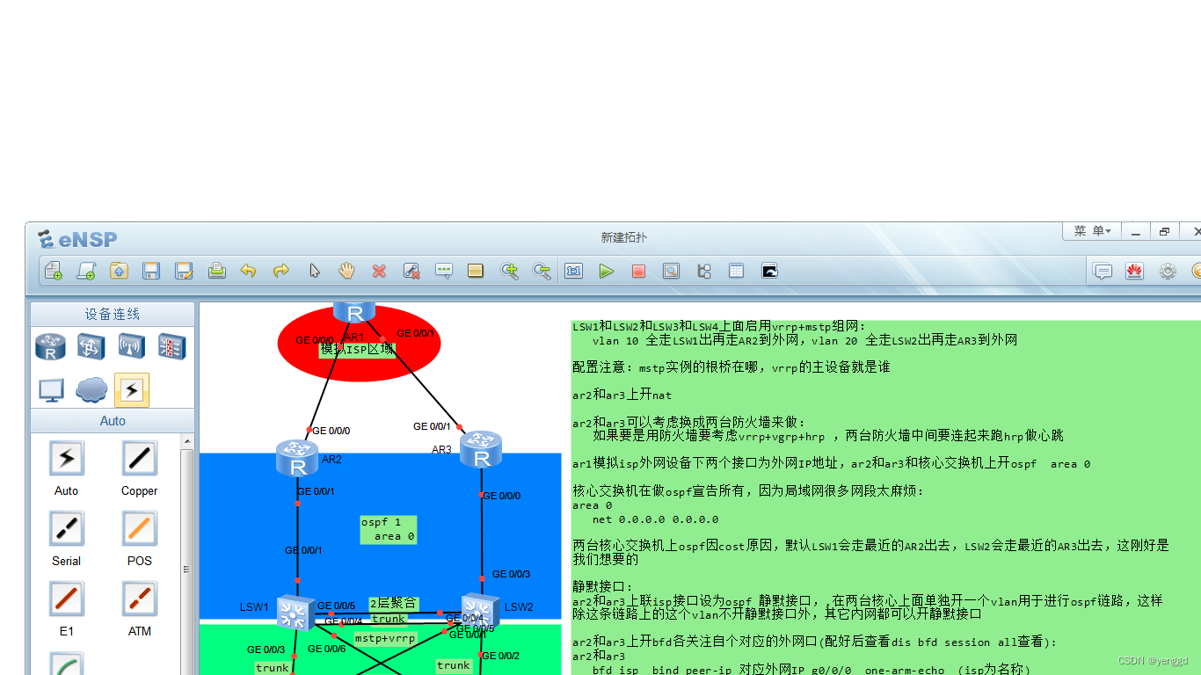Image resolution: width=1201 pixels, height=675 pixels.
Task: Open an existing topology file
Action: 119,271
